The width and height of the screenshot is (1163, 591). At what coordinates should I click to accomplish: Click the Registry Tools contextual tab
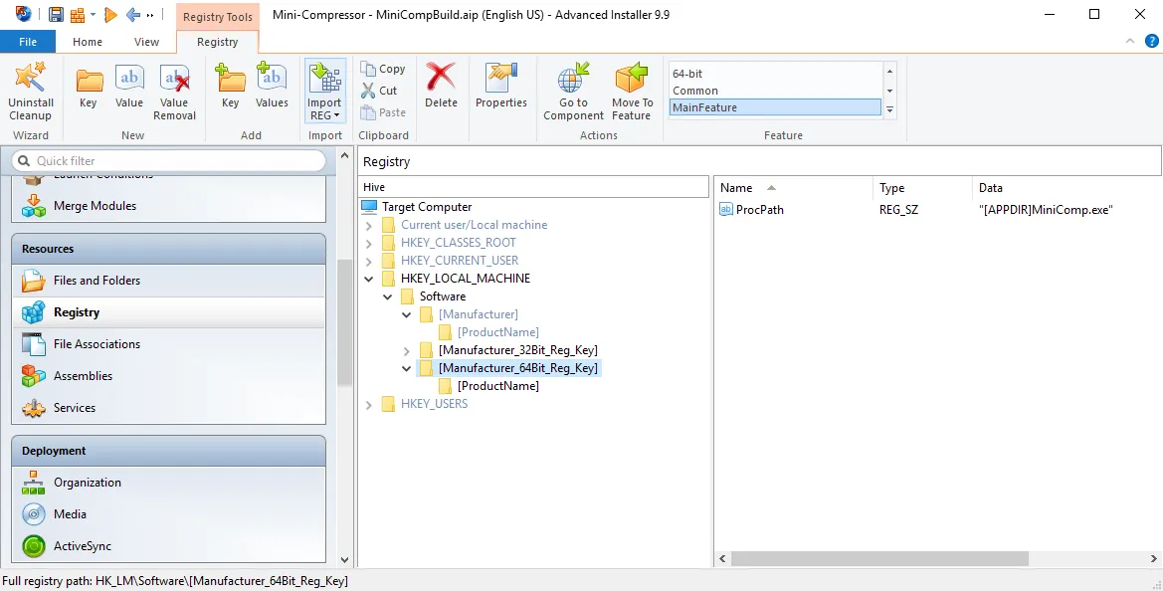[x=217, y=16]
